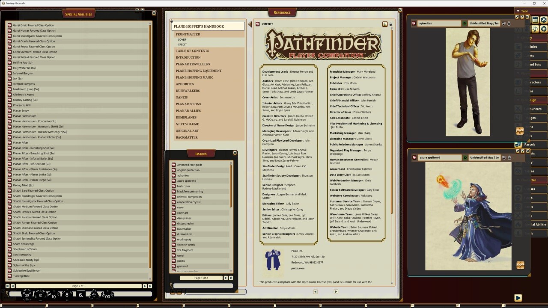Roll the d6 die at the bottom
Screen dimensions: 548x308
click(80, 295)
